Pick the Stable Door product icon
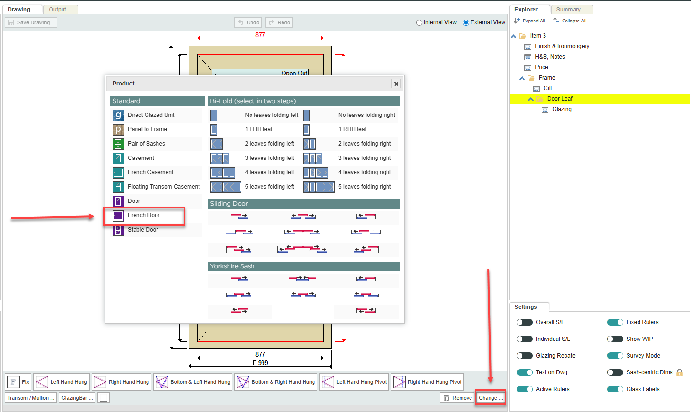 pos(118,230)
